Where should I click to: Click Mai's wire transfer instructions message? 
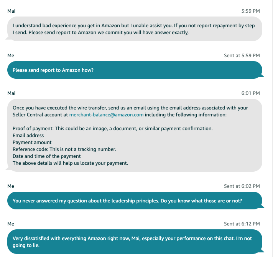coord(135,135)
